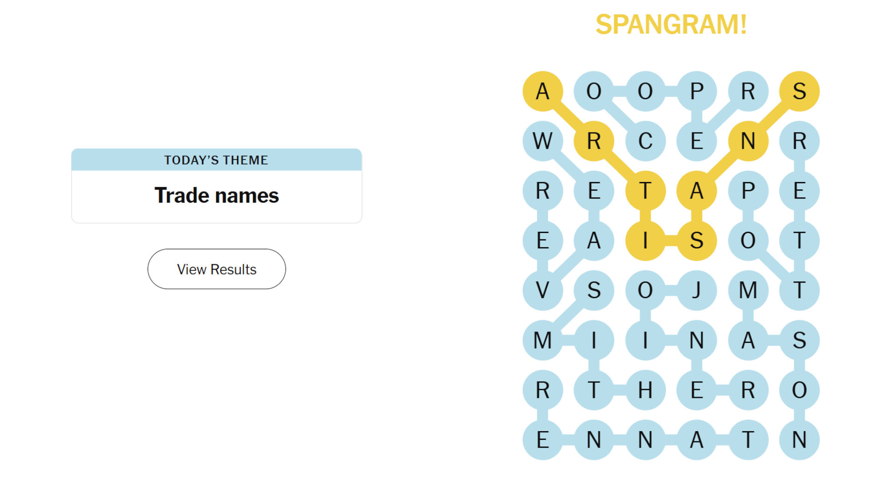Choose the letter H tile
Image resolution: width=895 pixels, height=503 pixels.
coord(645,390)
